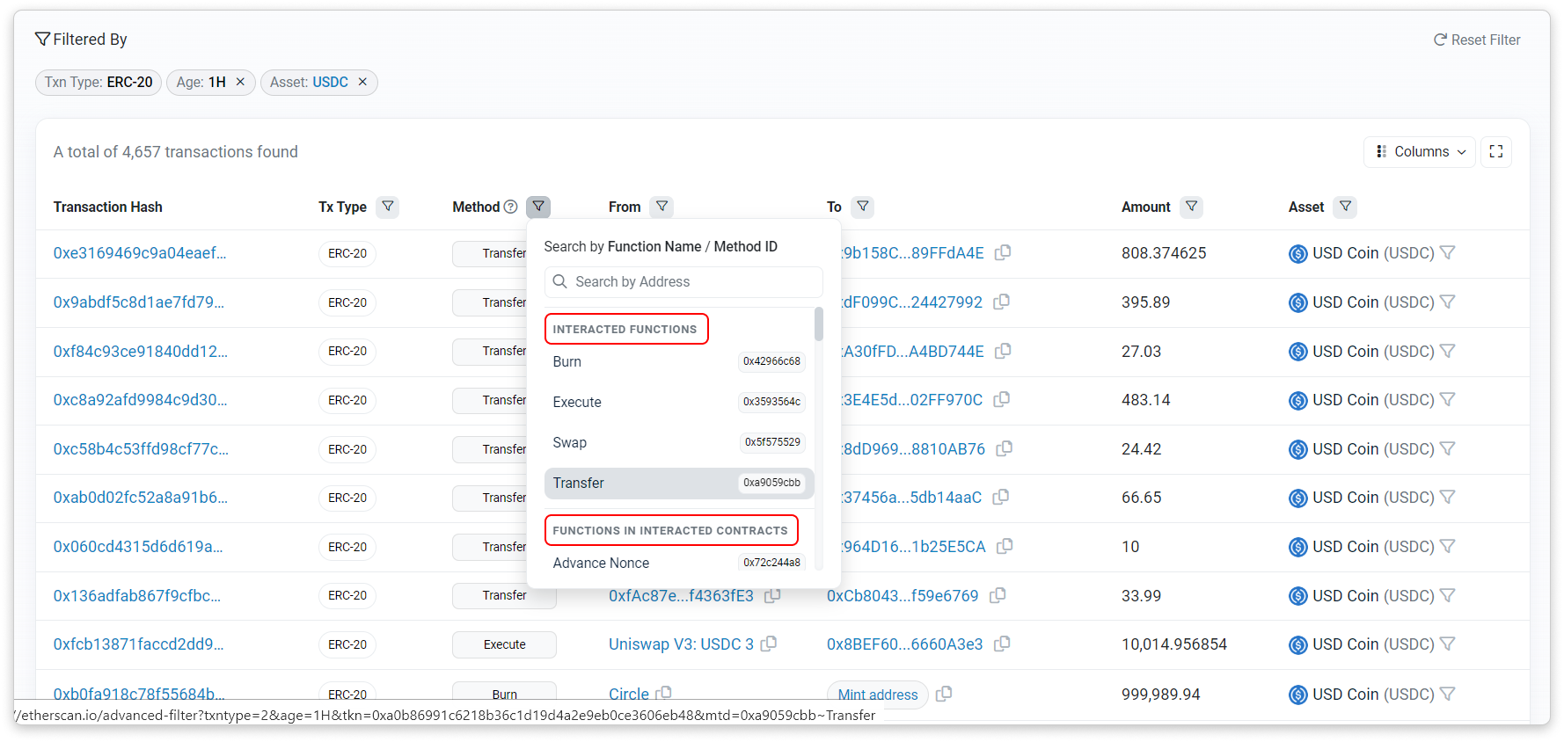Open transaction hash 0xe3169469c9a04eaef...
This screenshot has height=742, width=1564.
click(x=140, y=253)
